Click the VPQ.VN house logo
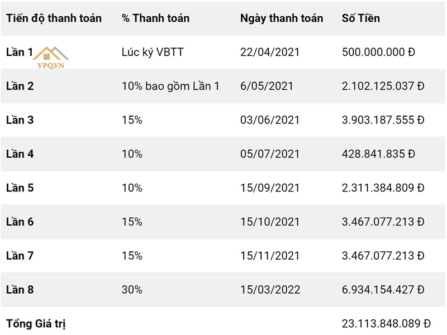 51,58
